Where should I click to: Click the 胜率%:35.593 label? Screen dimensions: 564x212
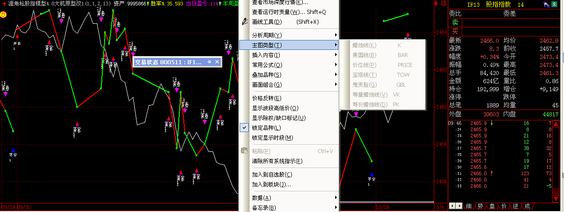pyautogui.click(x=167, y=4)
